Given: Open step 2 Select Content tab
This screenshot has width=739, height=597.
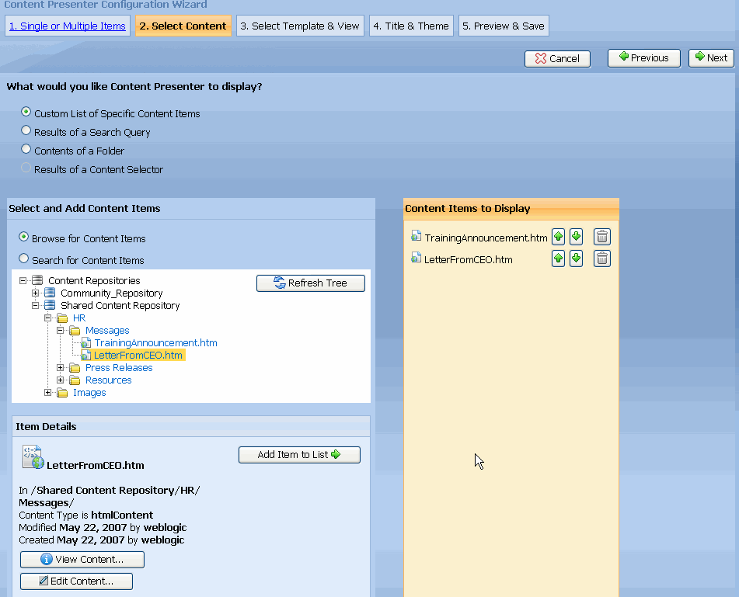Looking at the screenshot, I should [183, 26].
